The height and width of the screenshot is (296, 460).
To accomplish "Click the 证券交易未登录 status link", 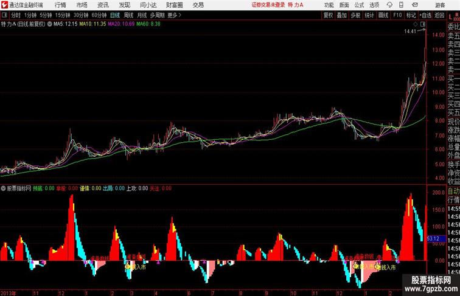I will 268,5.
